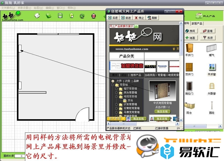224x161 pixels.
Task: Select the 暖气 radiator item
Action: point(212,50)
